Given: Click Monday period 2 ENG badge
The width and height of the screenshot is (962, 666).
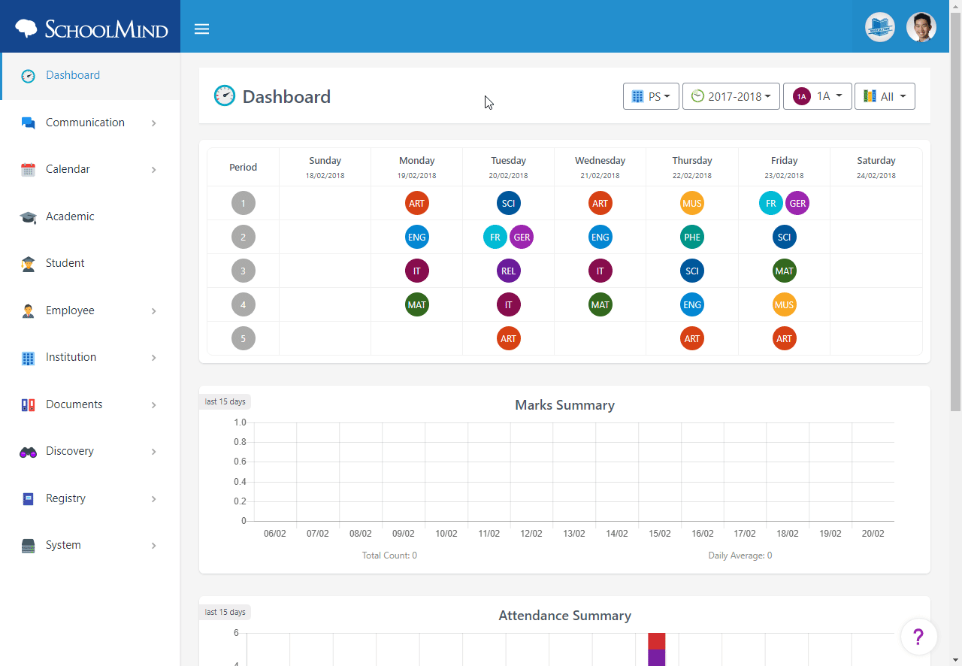Looking at the screenshot, I should click(x=416, y=237).
